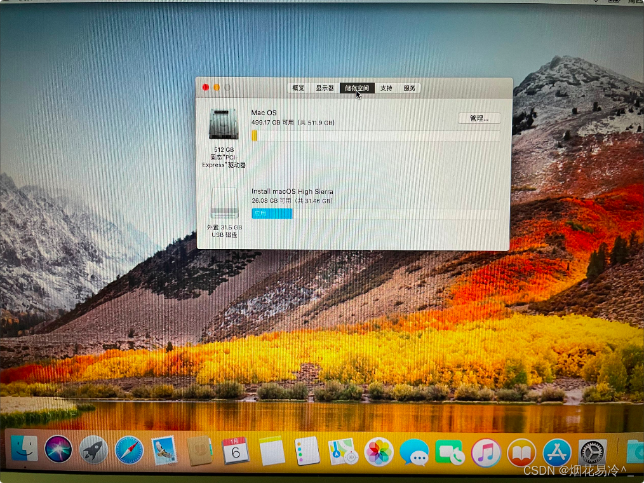644x483 pixels.
Task: Open Launchpad rocket icon
Action: coord(93,450)
